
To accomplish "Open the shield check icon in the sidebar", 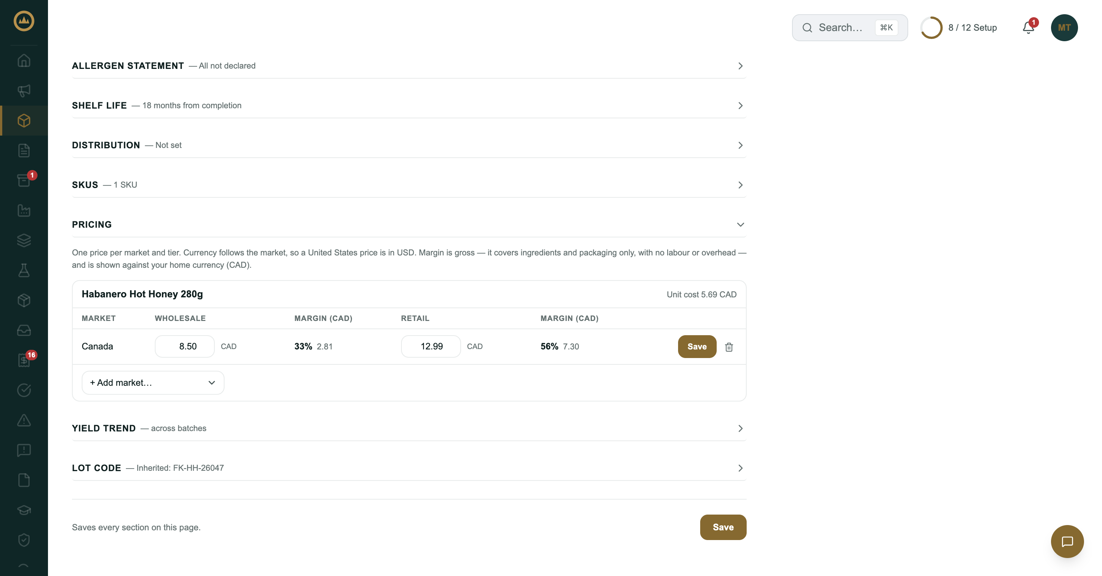I will point(24,540).
